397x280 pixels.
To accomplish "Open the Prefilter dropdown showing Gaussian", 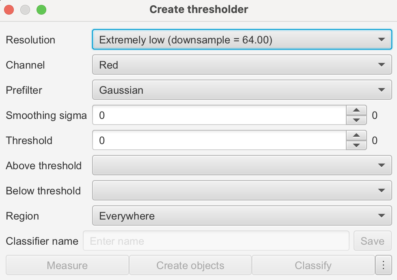I will pos(242,90).
